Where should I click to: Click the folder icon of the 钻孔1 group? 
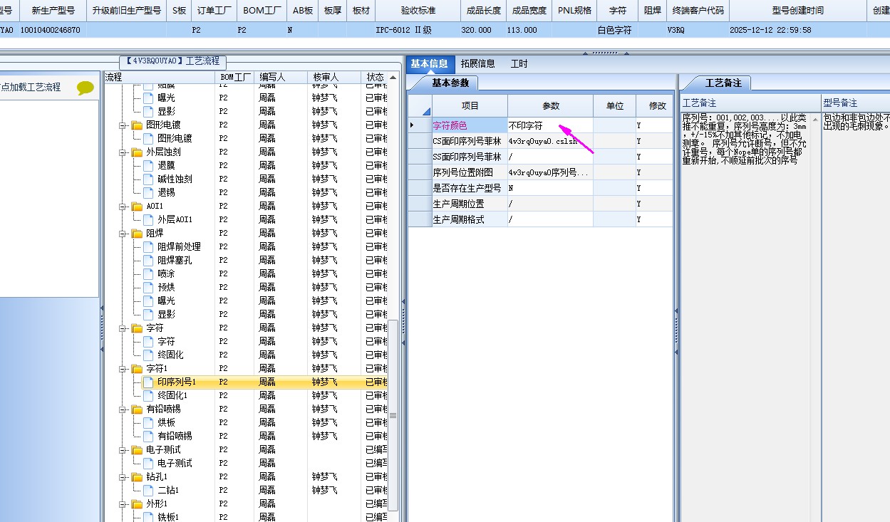137,477
